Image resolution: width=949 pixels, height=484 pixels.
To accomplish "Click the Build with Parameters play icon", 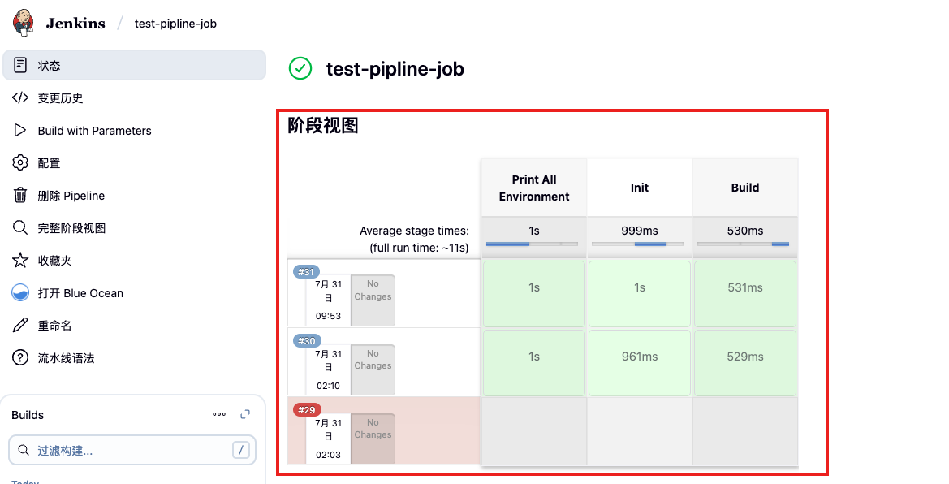I will [x=20, y=131].
